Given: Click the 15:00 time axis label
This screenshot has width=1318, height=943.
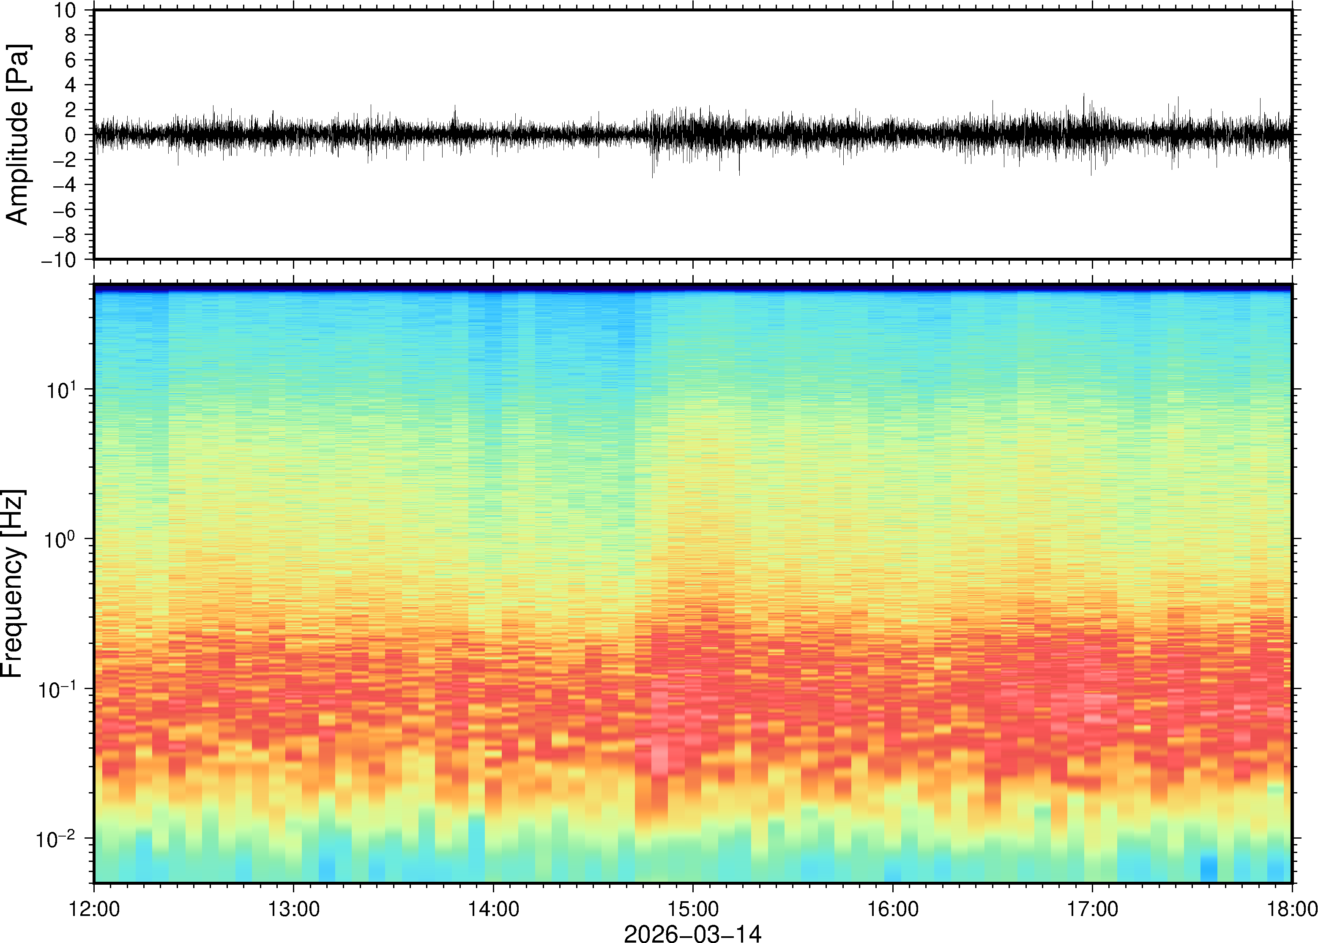Looking at the screenshot, I should pos(693,909).
